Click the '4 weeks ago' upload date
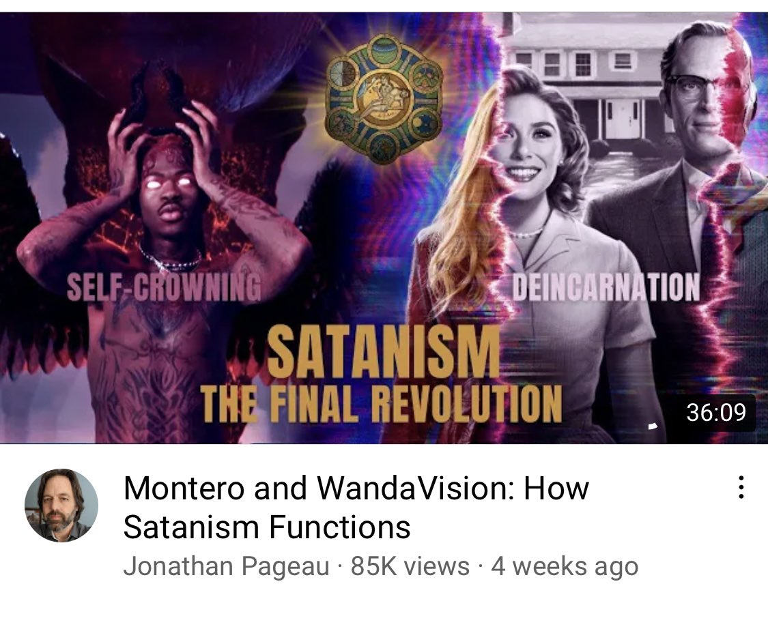This screenshot has height=629, width=768. click(565, 566)
